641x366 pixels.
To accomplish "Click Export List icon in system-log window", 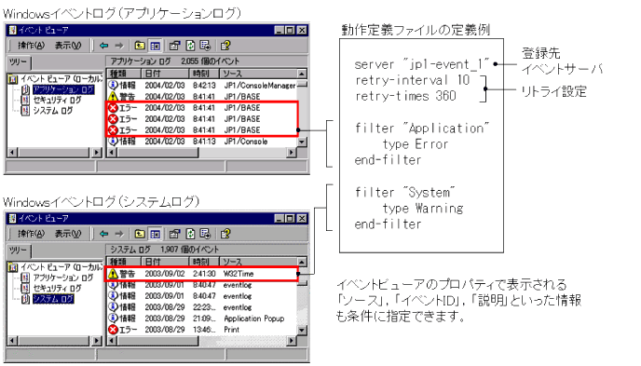I will (x=205, y=234).
